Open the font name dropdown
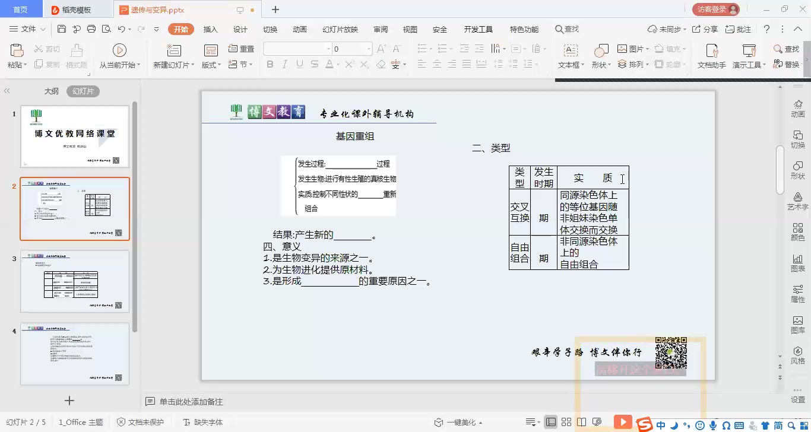 (x=328, y=49)
